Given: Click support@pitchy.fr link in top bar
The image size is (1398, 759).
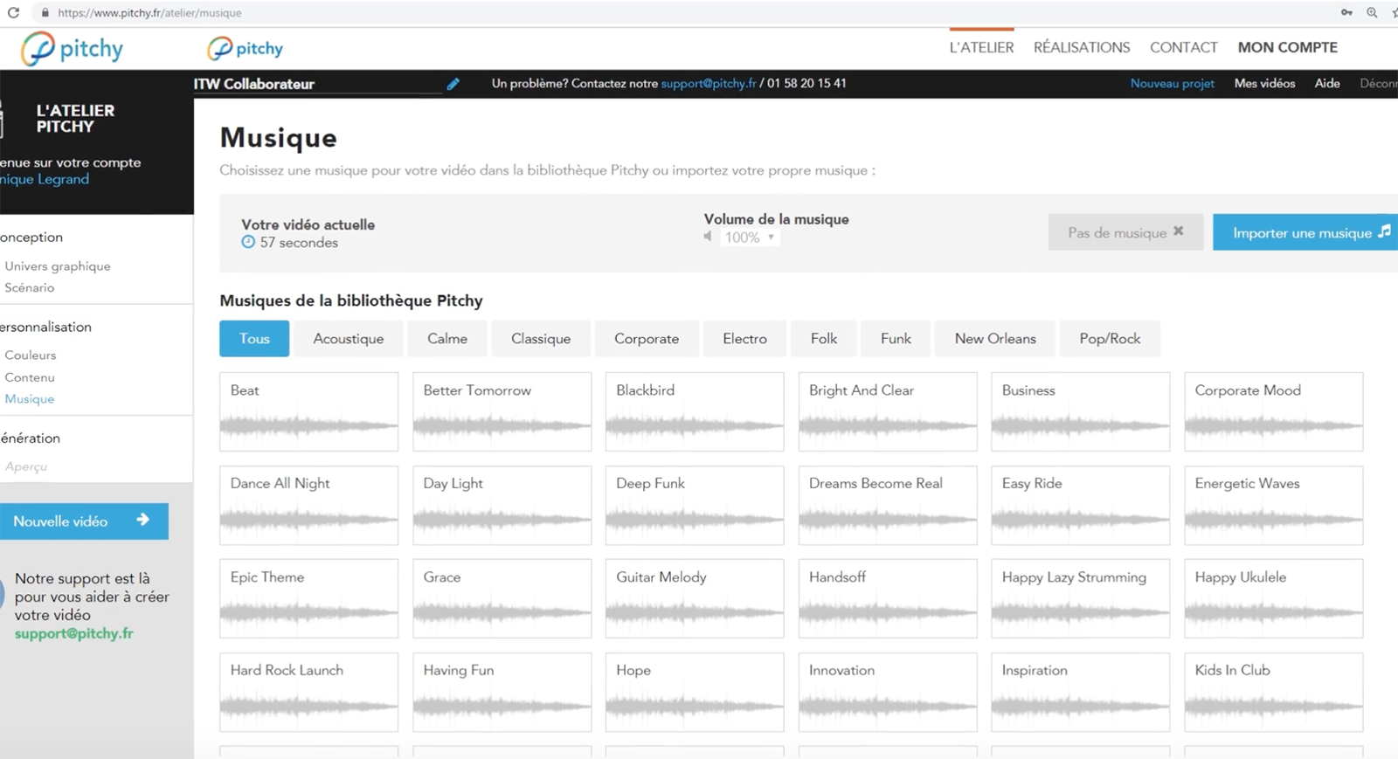Looking at the screenshot, I should (x=709, y=83).
